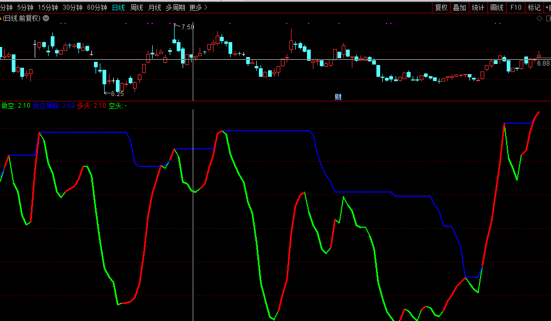Open F10 company information
The image size is (551, 321).
point(515,7)
